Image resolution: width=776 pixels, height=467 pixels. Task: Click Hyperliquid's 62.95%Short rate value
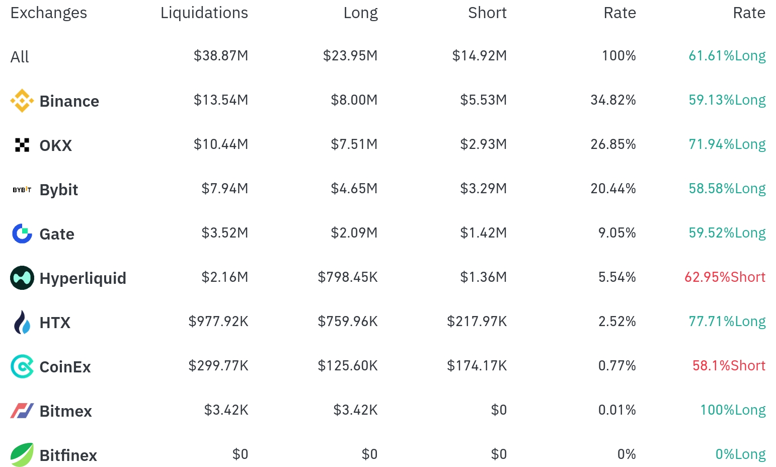(725, 277)
